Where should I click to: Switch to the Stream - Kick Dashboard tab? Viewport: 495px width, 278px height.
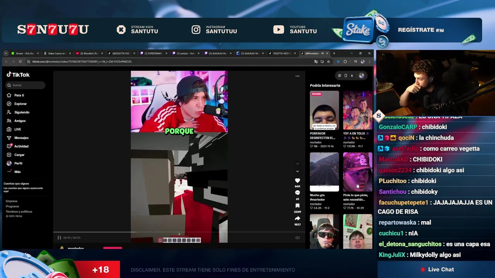[25, 53]
